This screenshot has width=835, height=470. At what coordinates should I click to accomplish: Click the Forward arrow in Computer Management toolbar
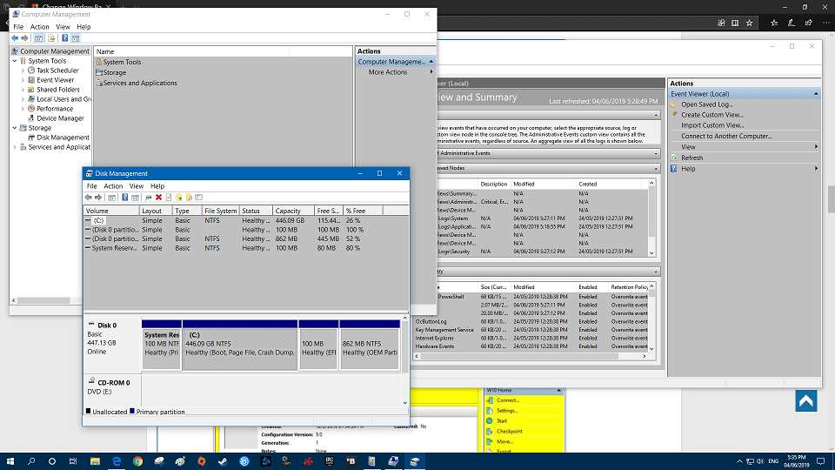pyautogui.click(x=24, y=38)
